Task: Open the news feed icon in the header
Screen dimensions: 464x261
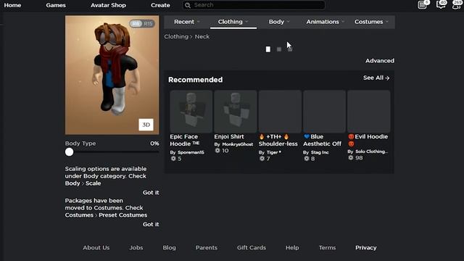Action: pyautogui.click(x=422, y=5)
